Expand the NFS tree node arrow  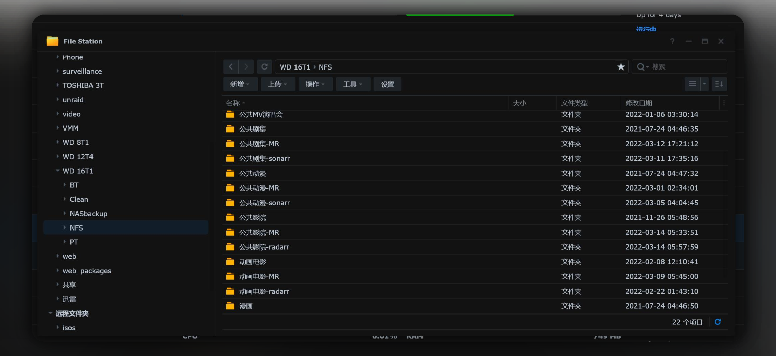(64, 228)
